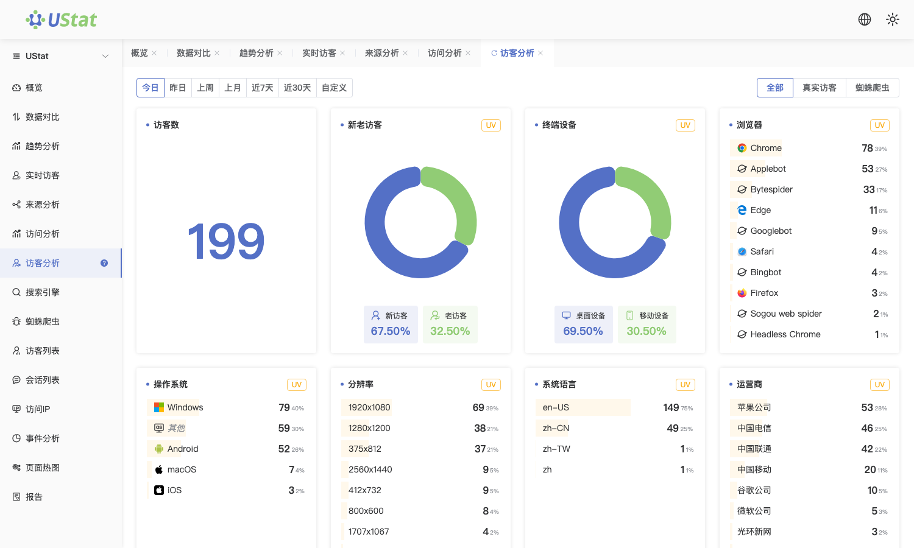Click the Chrome browser row icon
This screenshot has width=914, height=548.
742,148
